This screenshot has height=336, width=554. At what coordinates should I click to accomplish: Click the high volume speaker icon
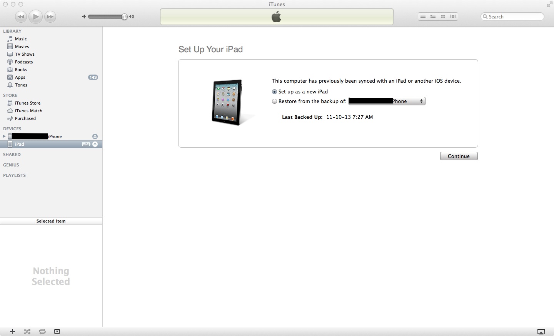[132, 17]
